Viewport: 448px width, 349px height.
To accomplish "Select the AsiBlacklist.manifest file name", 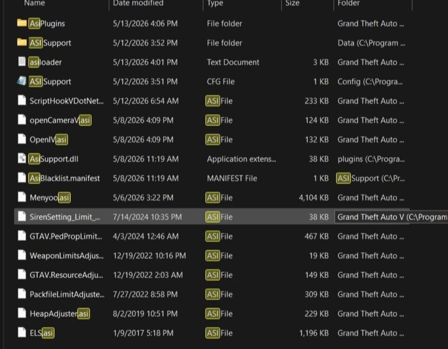I will (x=65, y=178).
